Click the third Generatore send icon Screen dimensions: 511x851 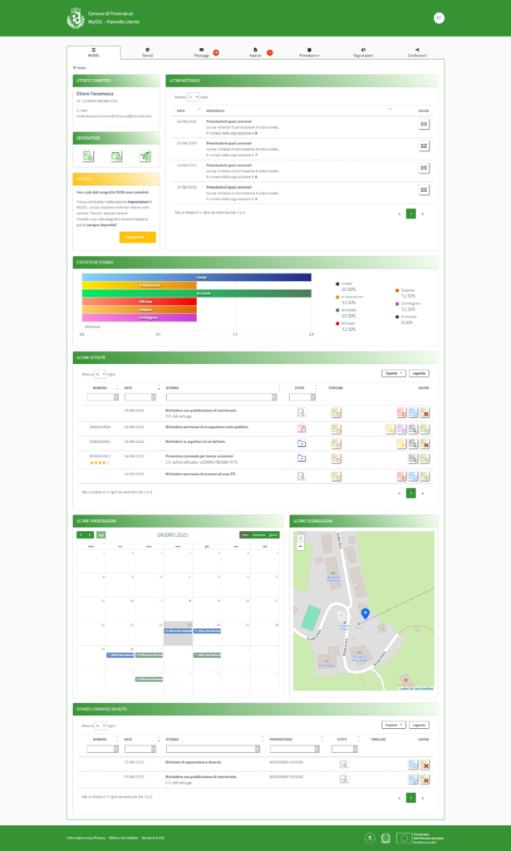pyautogui.click(x=145, y=156)
